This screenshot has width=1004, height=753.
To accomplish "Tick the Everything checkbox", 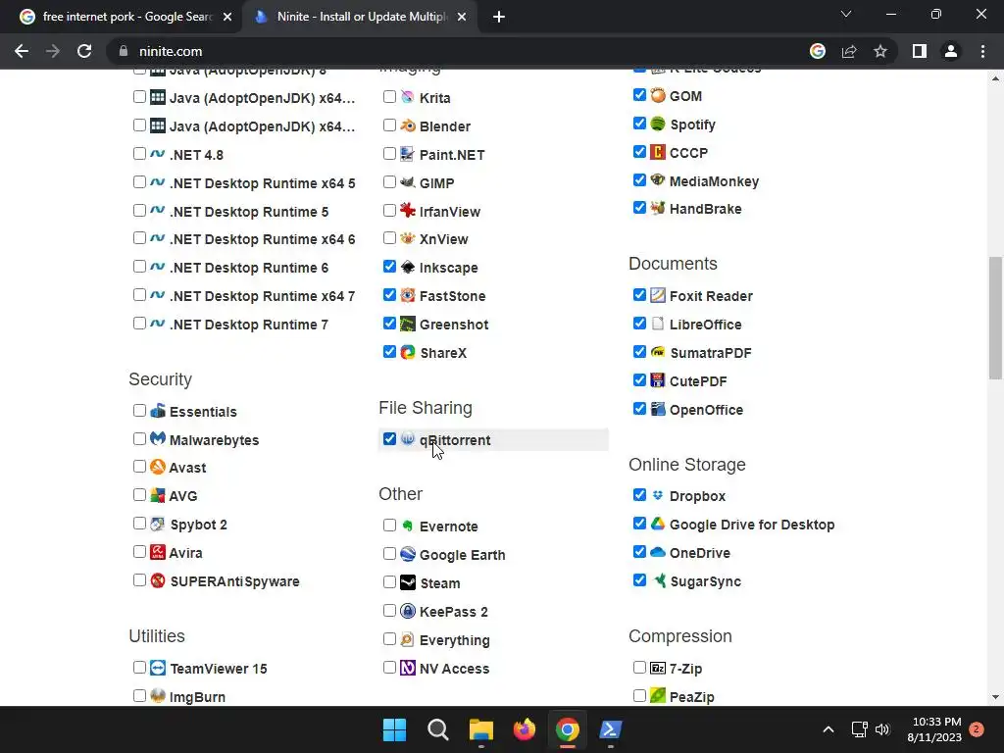I will pyautogui.click(x=389, y=639).
